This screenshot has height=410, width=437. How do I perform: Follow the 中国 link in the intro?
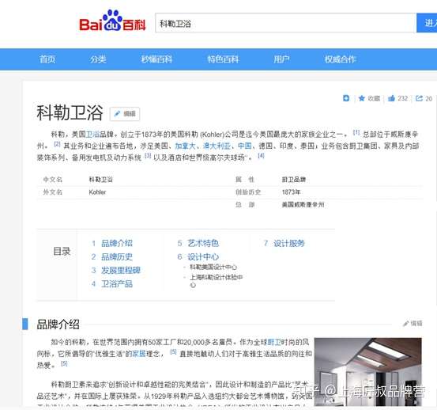pyautogui.click(x=244, y=146)
